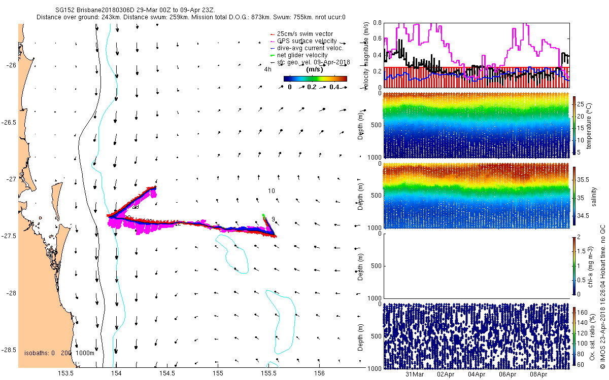
Task: Click the day '9' marker label on the map
Action: point(273,219)
